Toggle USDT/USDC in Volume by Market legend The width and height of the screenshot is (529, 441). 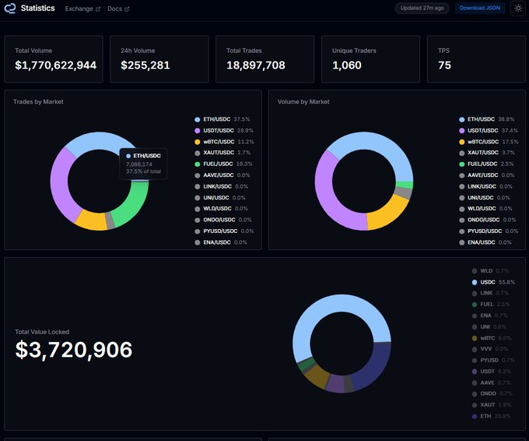489,130
